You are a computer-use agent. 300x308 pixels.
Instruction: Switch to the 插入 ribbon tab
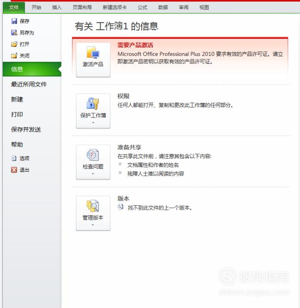(57, 7)
